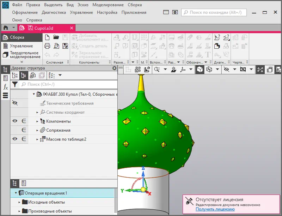Viewport: 282px width, 216px height.
Task: Select the Управление toolbar set
Action: (x=22, y=46)
